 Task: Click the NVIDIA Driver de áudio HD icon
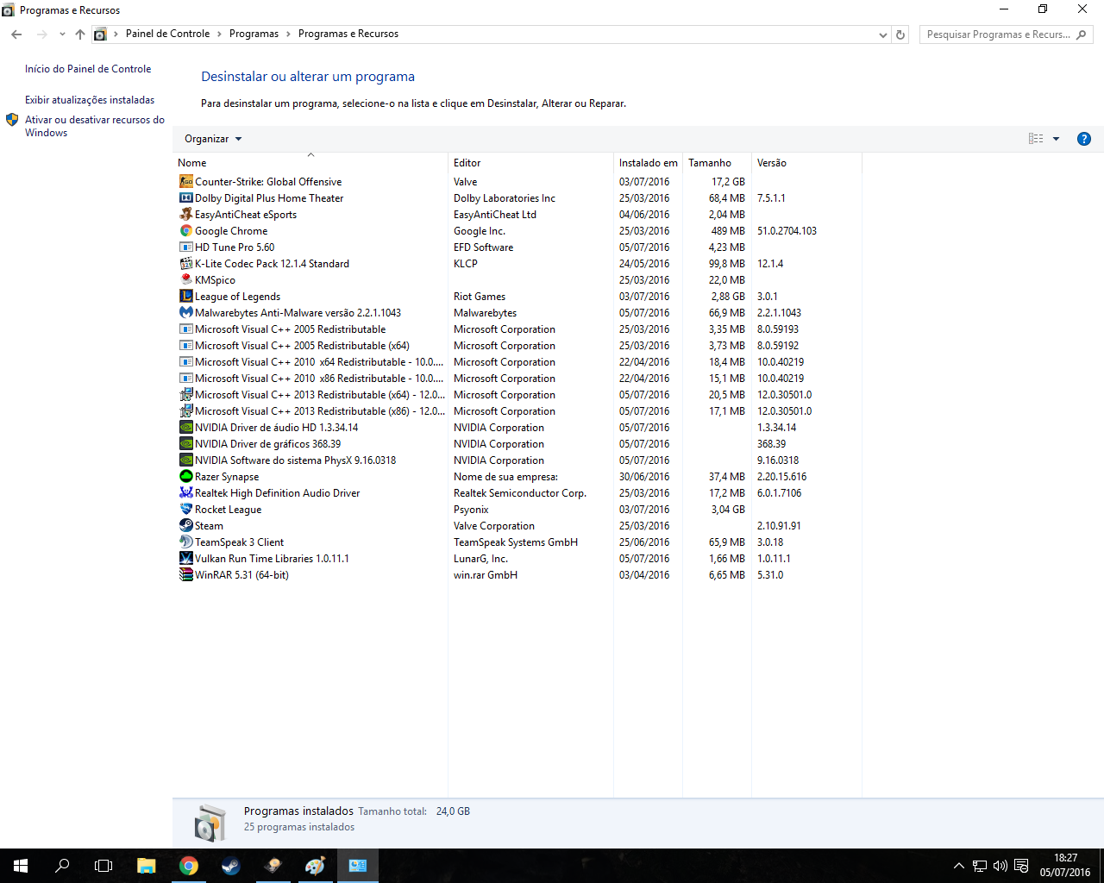pyautogui.click(x=185, y=428)
